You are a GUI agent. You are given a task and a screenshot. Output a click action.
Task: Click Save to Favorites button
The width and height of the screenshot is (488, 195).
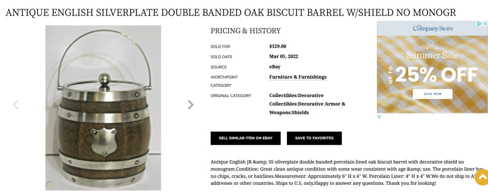click(314, 138)
